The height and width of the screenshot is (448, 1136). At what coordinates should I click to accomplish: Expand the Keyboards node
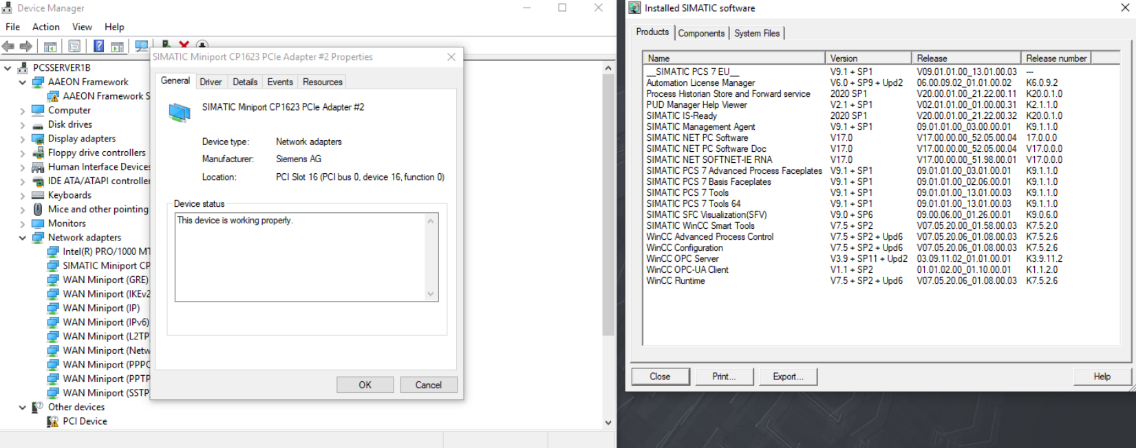23,195
